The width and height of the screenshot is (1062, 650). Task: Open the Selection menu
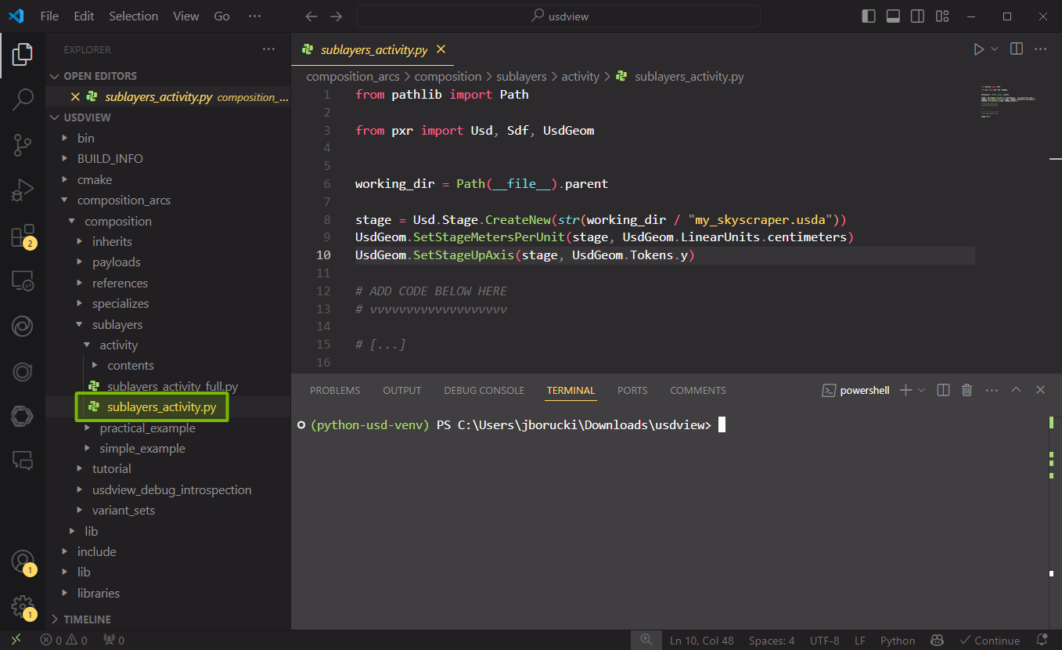pyautogui.click(x=133, y=16)
